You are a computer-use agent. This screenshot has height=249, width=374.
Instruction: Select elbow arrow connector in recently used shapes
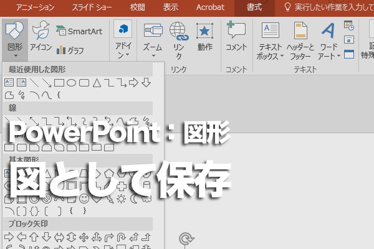tap(122, 83)
